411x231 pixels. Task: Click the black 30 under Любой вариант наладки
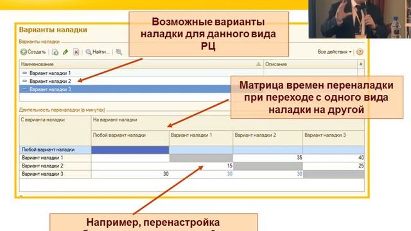pyautogui.click(x=130, y=174)
